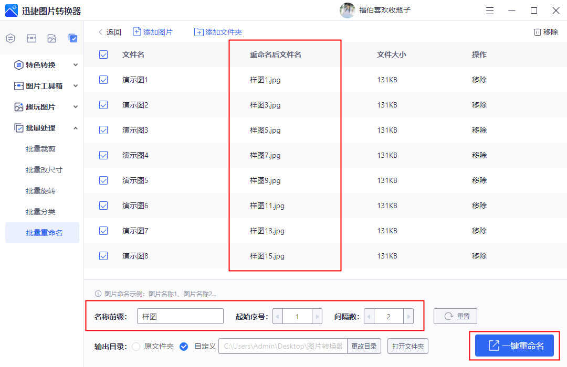Image resolution: width=567 pixels, height=367 pixels.
Task: Uncheck the 演示图7 row checkbox
Action: pyautogui.click(x=103, y=231)
